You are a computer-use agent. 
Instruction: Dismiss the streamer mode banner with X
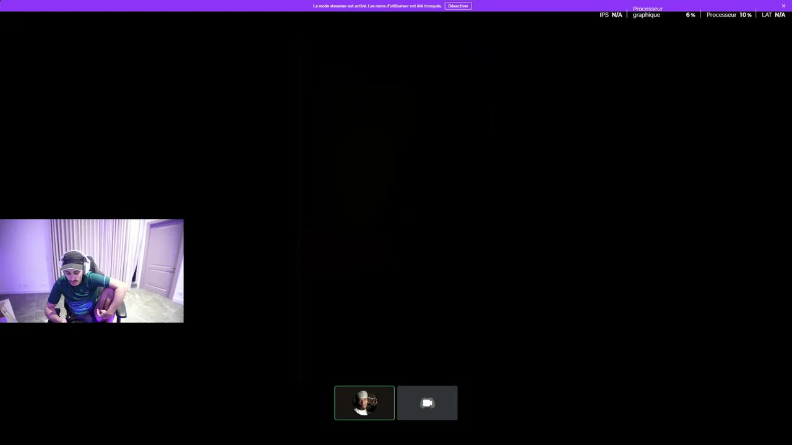click(x=783, y=6)
